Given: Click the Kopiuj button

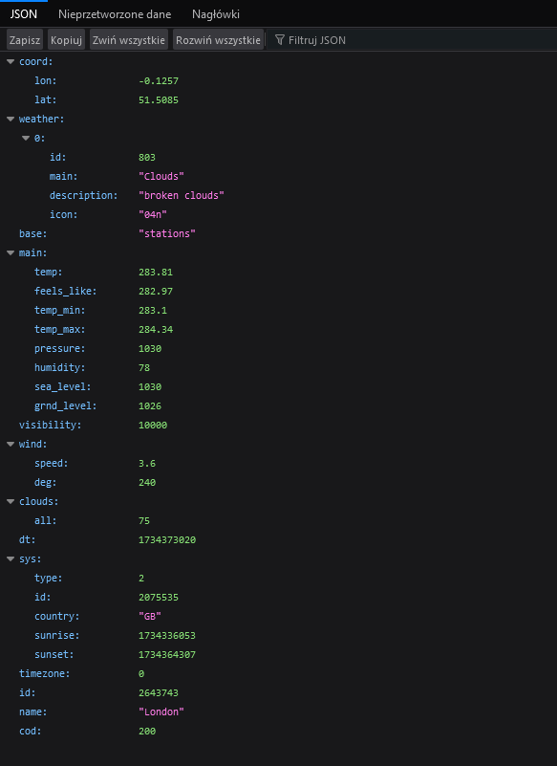Looking at the screenshot, I should pos(66,40).
